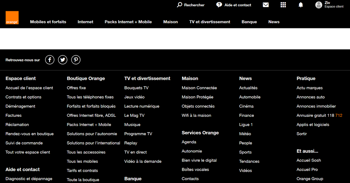Viewport: 350px width, 183px height.
Task: Select the Banque menu item
Action: click(x=249, y=22)
